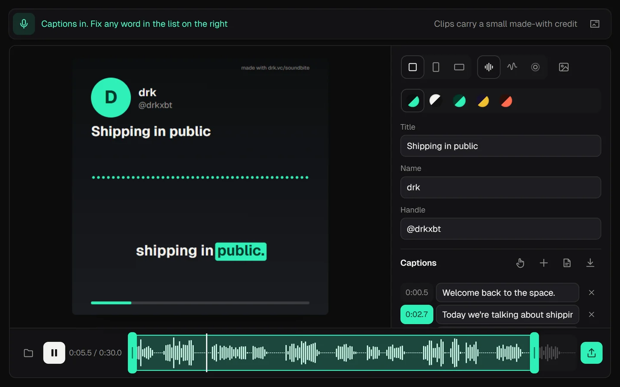Viewport: 620px width, 387px height.
Task: Click the hand pointer icon beside Captions
Action: coord(520,263)
